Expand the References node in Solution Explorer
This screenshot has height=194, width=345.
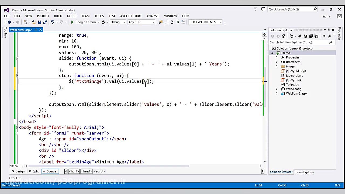277,62
